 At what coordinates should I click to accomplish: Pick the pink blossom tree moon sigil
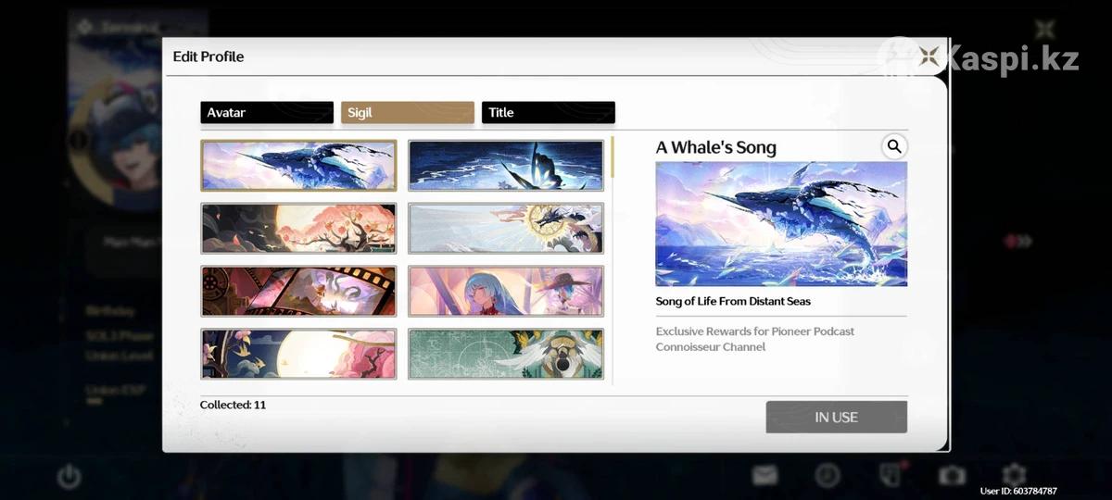pos(298,229)
